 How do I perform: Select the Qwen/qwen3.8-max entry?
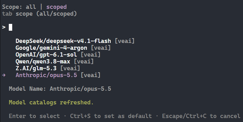pyautogui.click(x=55, y=61)
